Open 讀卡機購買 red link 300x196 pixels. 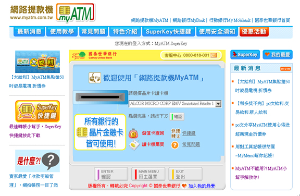pos(153,144)
